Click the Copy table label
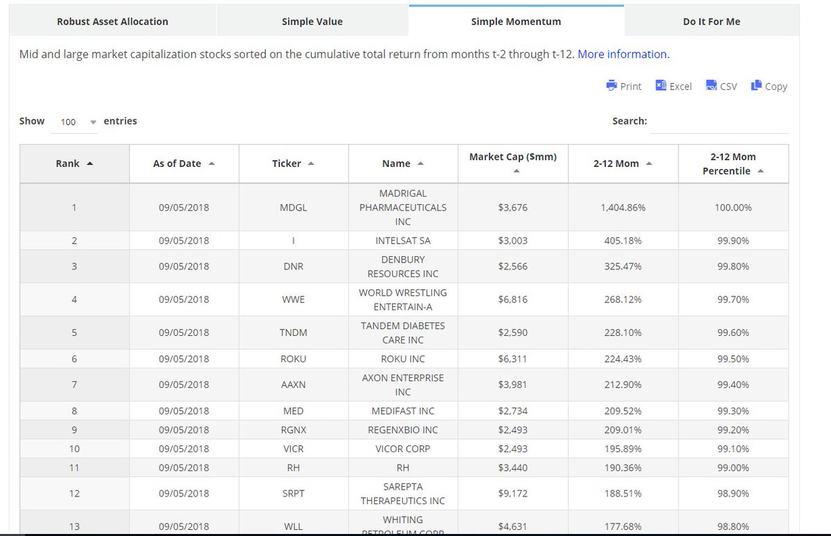The width and height of the screenshot is (831, 536). coord(776,87)
